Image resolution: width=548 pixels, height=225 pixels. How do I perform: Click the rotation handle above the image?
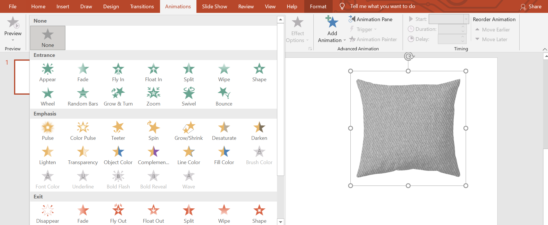(409, 56)
